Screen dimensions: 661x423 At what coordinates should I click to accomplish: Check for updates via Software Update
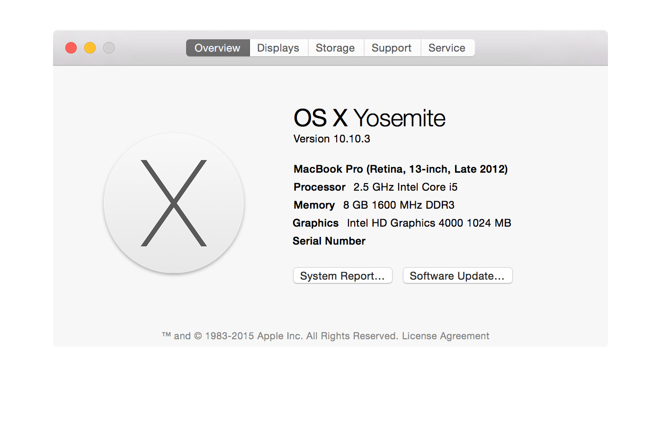(x=457, y=275)
